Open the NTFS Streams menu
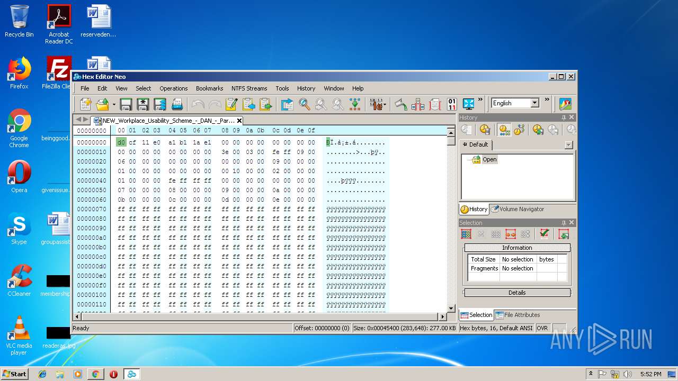 tap(249, 88)
